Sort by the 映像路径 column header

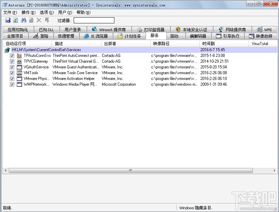coord(175,43)
